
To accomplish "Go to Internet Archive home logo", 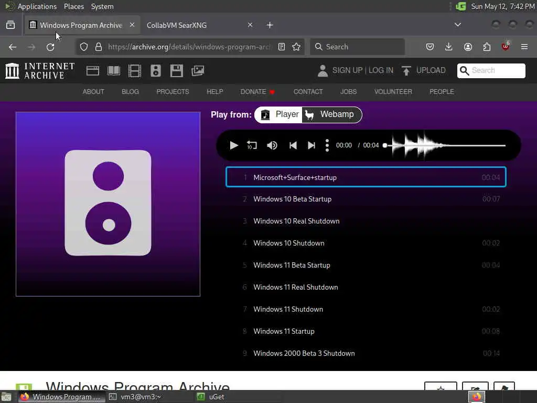I will point(40,71).
